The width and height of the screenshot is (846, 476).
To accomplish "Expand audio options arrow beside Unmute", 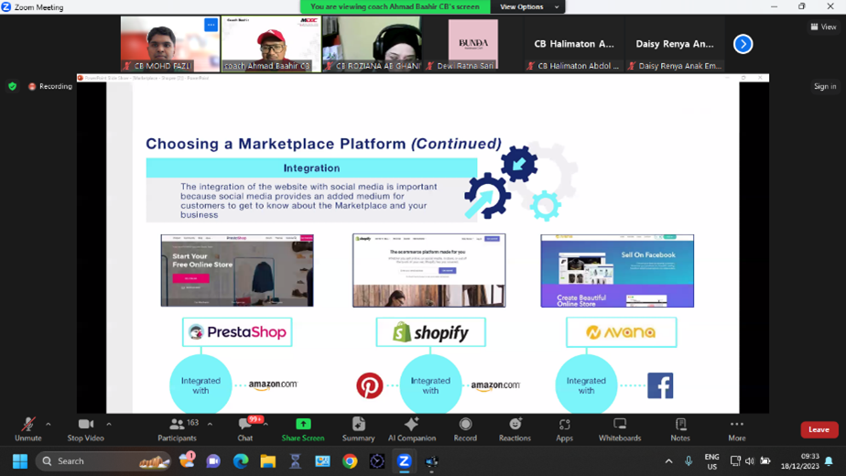I will tap(48, 424).
